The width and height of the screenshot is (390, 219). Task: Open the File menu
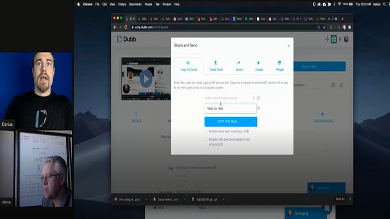pos(97,4)
